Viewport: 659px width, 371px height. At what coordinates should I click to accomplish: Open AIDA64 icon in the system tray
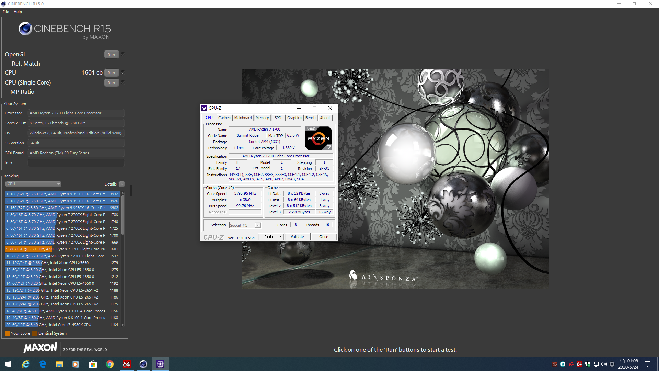point(579,364)
